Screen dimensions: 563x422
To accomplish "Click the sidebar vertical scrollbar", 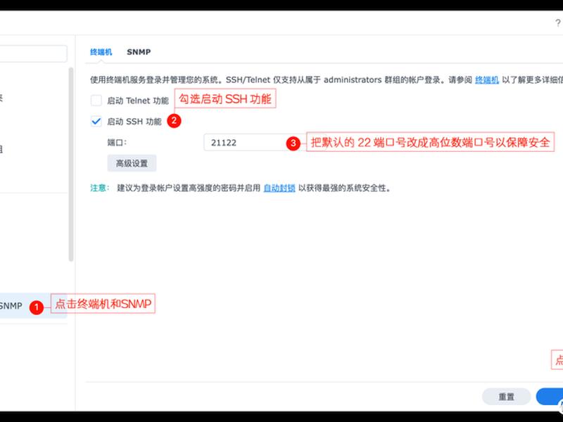I will click(x=71, y=164).
